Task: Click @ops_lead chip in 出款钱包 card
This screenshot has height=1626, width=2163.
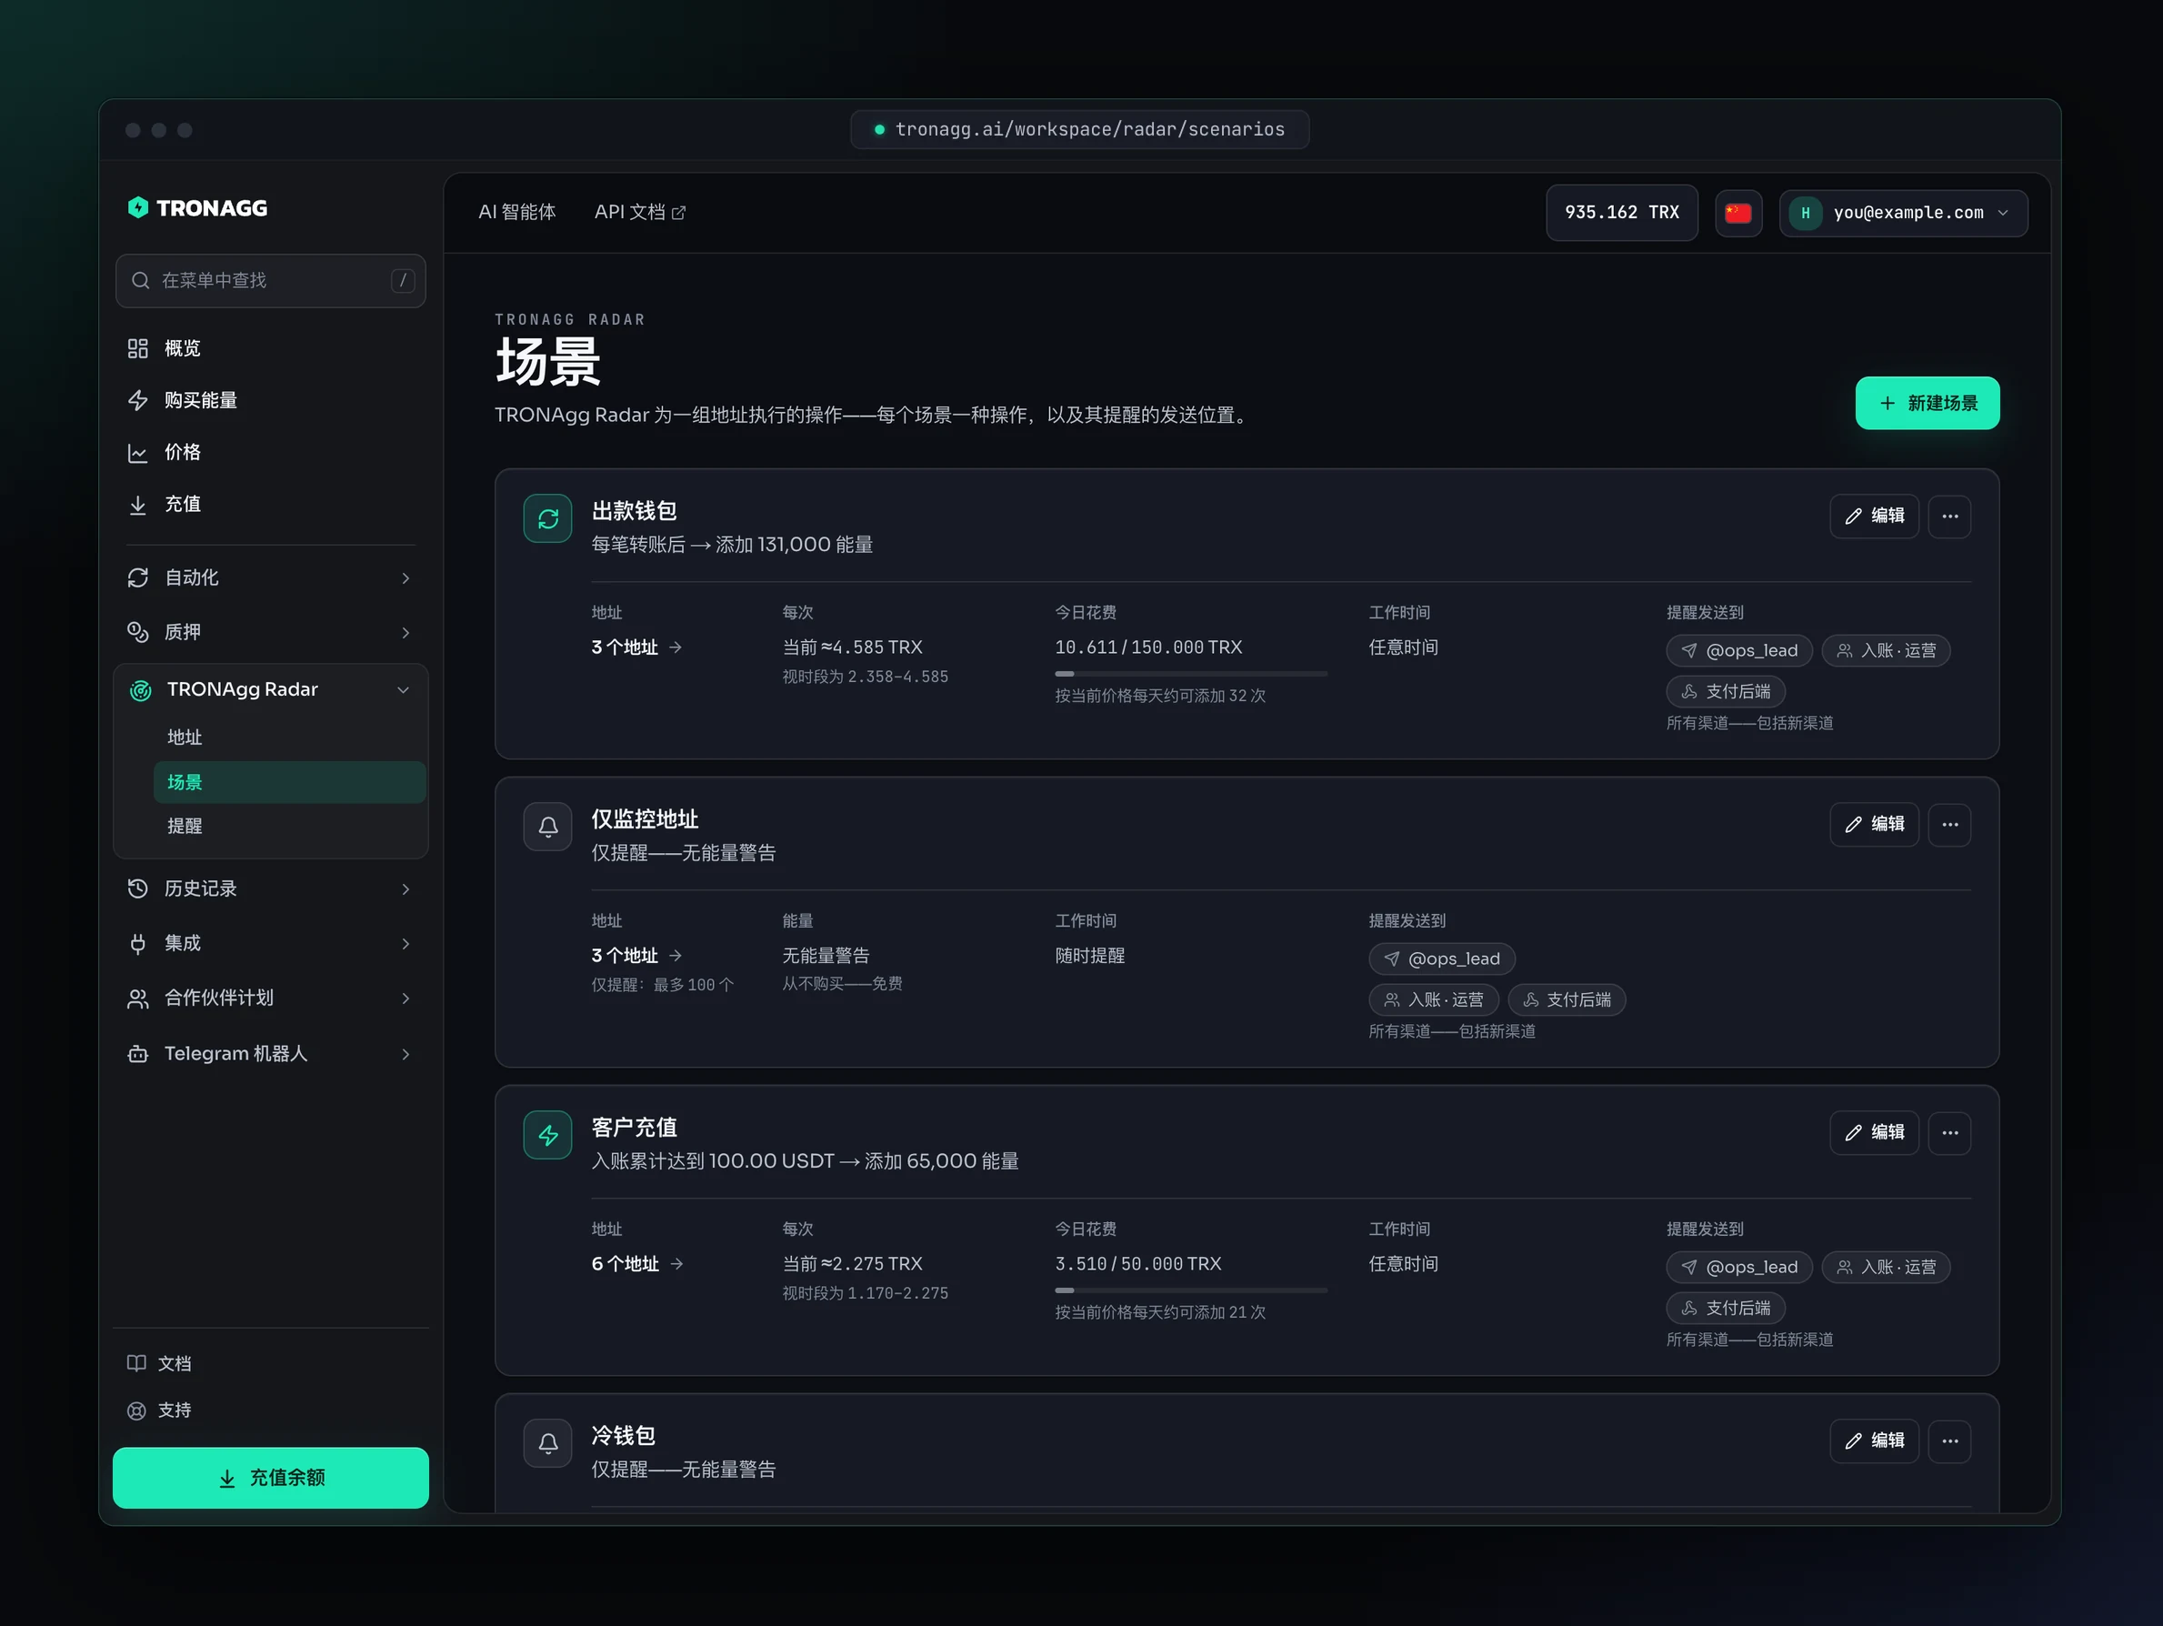Action: pos(1738,650)
